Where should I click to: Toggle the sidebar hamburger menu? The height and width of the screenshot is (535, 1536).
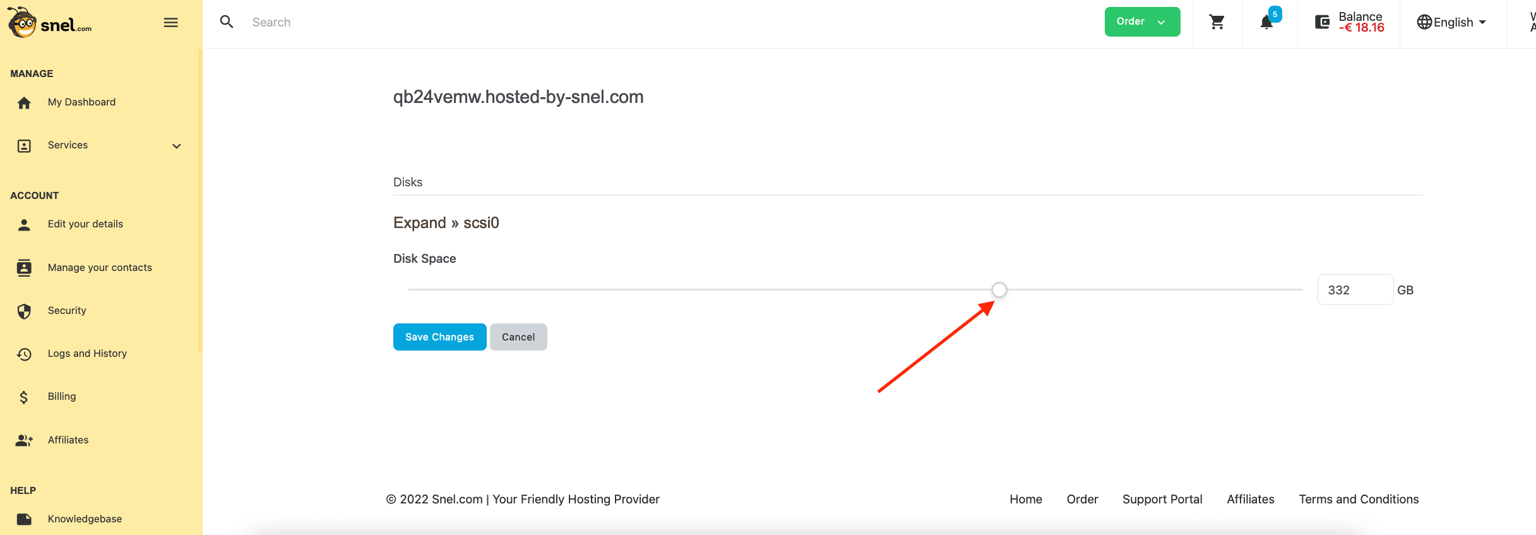pos(170,23)
